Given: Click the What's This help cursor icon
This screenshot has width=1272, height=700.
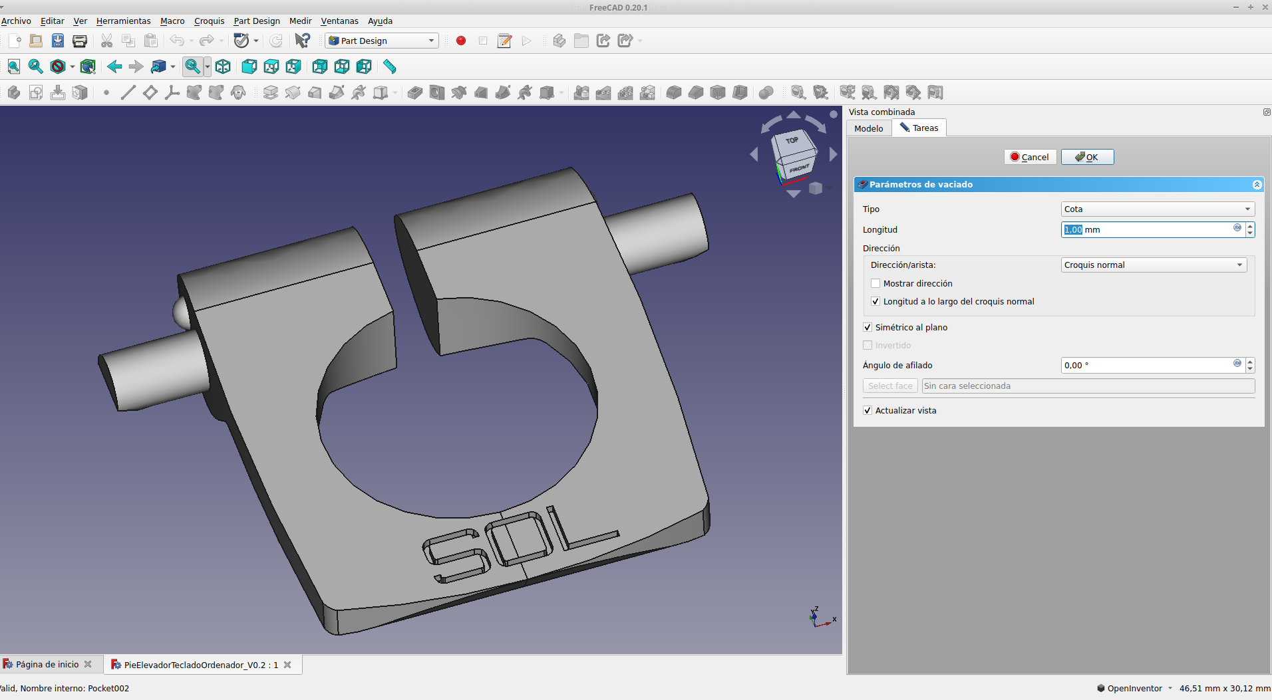Looking at the screenshot, I should (302, 41).
